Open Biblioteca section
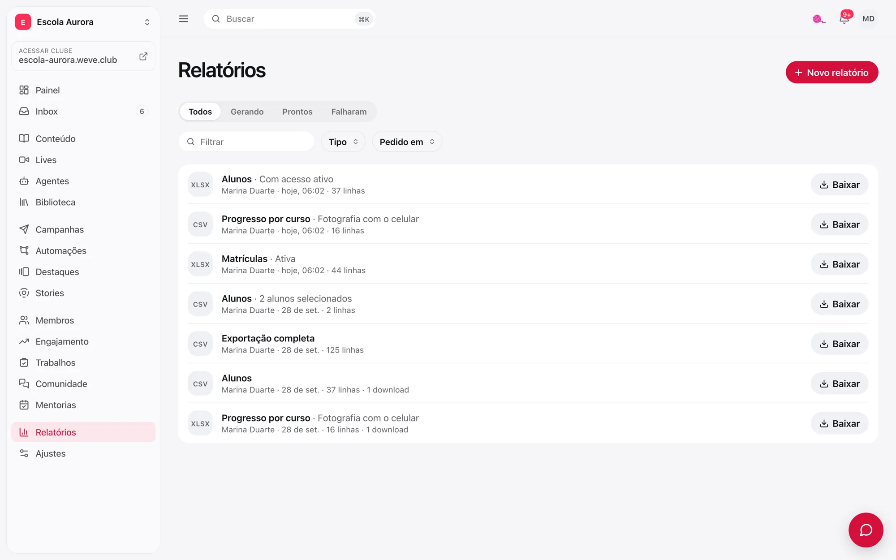896x560 pixels. click(83, 202)
